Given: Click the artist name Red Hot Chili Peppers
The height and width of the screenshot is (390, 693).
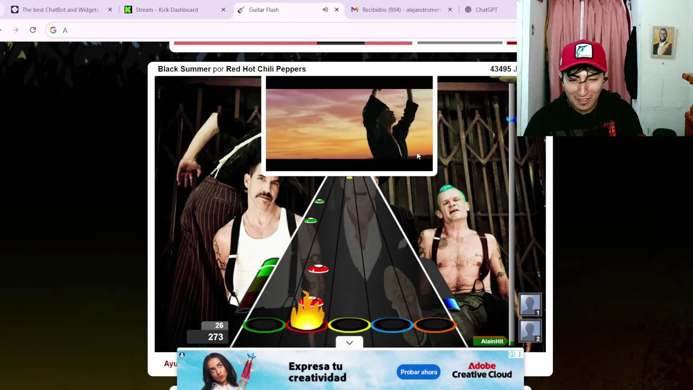Looking at the screenshot, I should [x=266, y=69].
